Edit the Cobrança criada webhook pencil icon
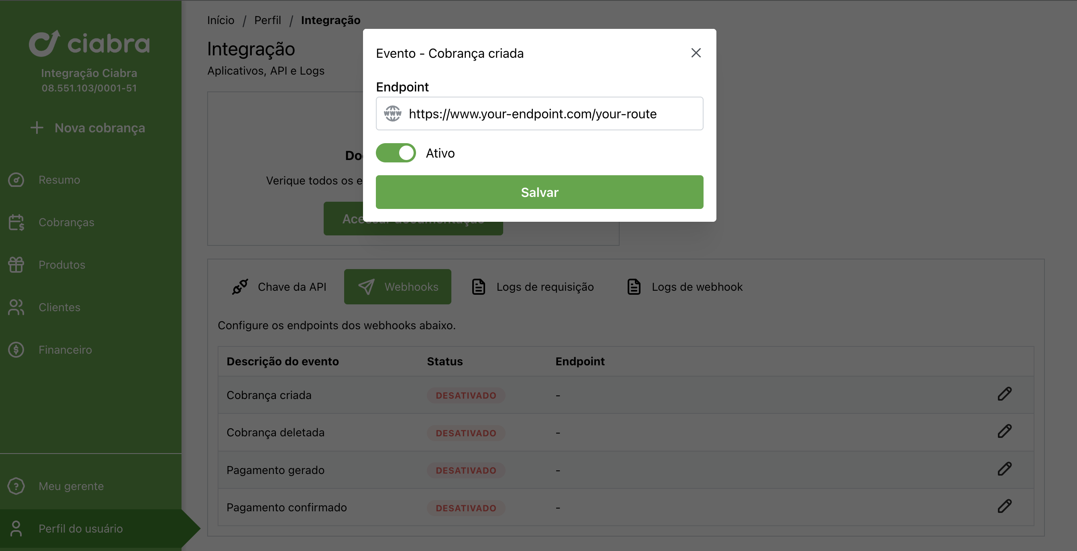 (1005, 394)
